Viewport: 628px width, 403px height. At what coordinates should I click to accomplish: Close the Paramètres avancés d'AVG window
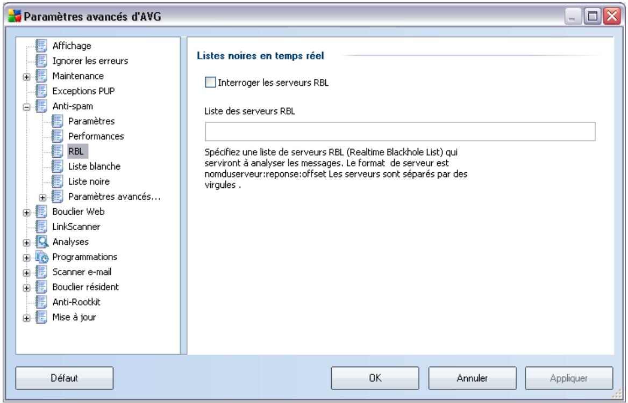[612, 17]
